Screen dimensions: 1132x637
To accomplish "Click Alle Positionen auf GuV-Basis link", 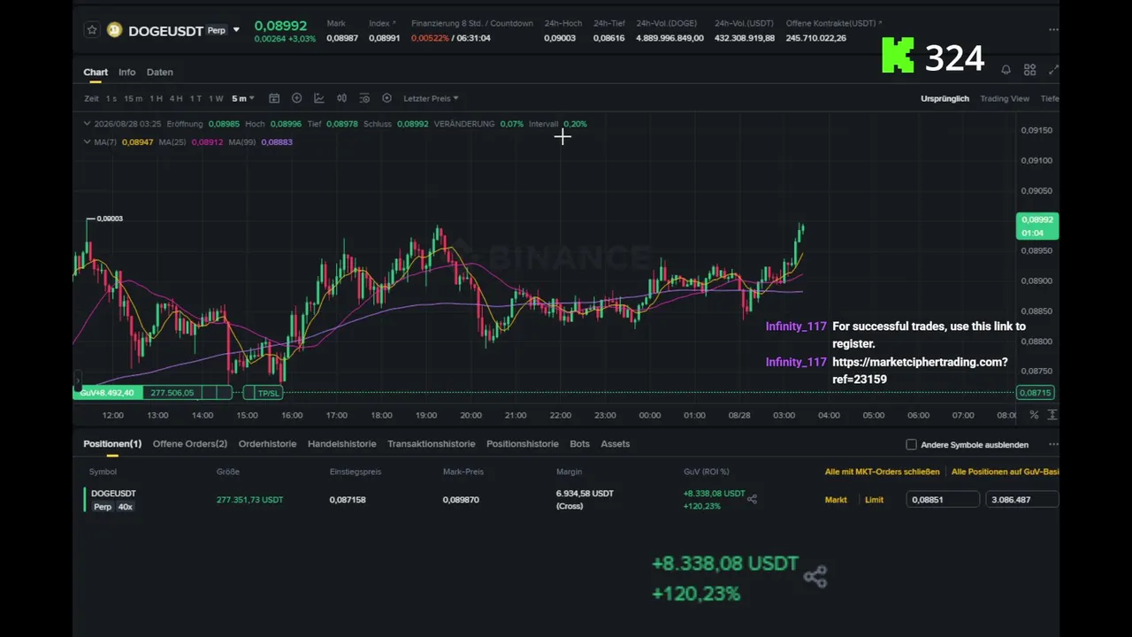I will point(1006,472).
